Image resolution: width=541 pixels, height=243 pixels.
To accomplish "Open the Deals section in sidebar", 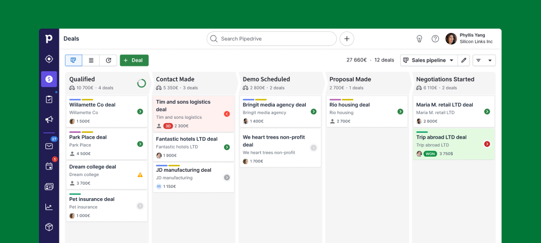I will (49, 79).
